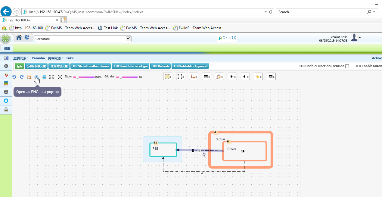Click the Grid size slider handle
This screenshot has height=197, width=382.
coord(121,77)
